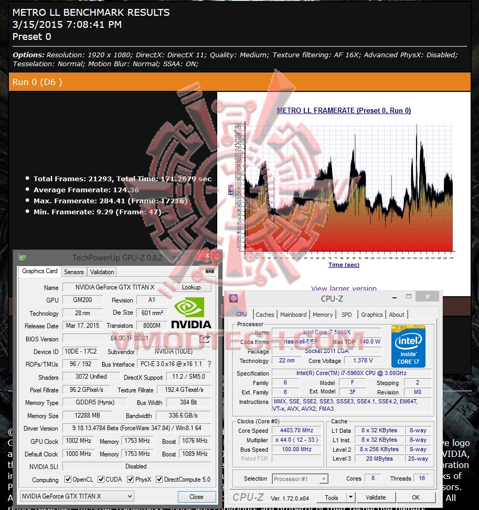Click the Bus Interface question mark icon

(x=209, y=364)
